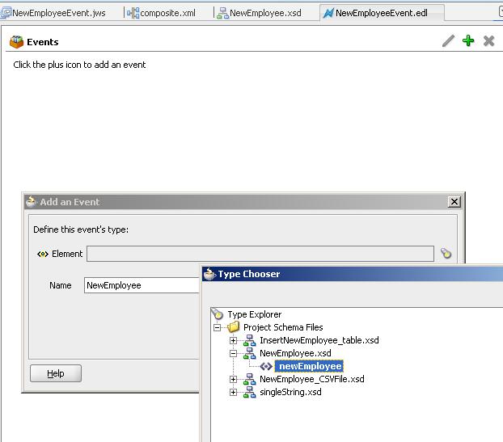Switch to the composite.xml tab
The image size is (503, 442).
[x=161, y=13]
